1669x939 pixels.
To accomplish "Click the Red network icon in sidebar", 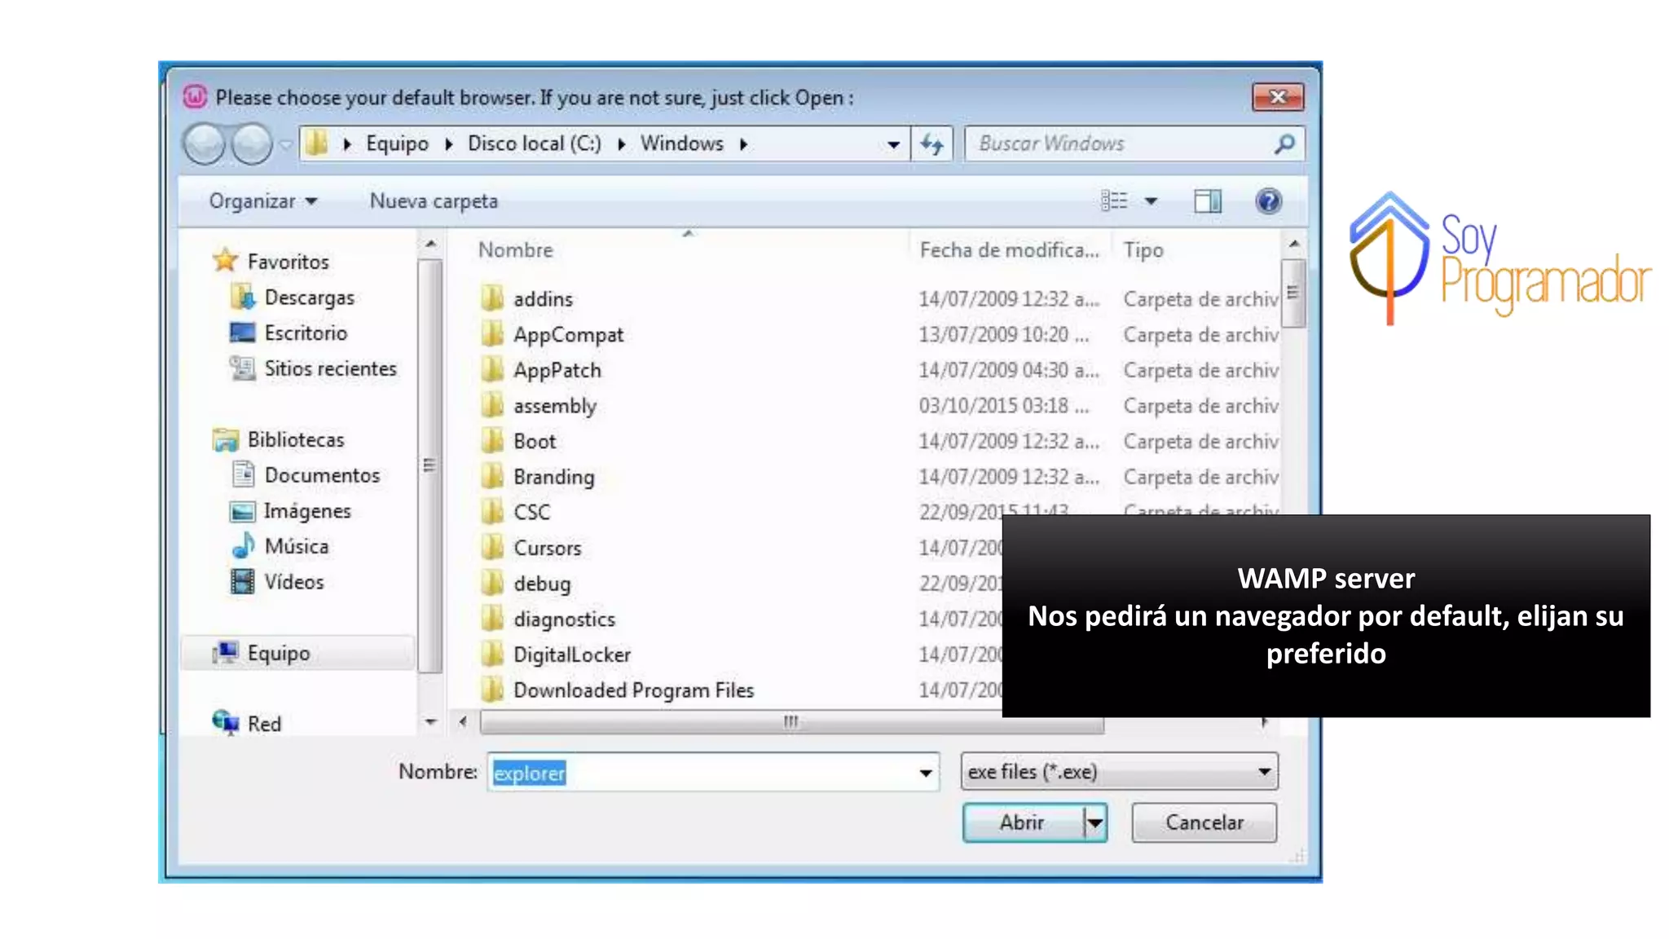I will [226, 722].
